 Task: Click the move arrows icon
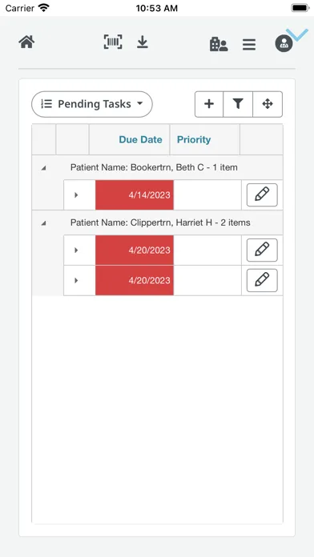point(268,104)
